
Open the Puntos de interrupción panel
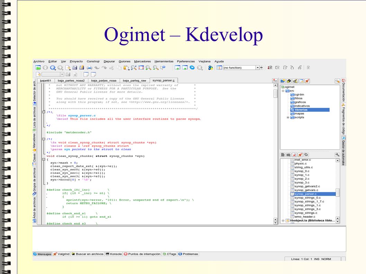[x=142, y=254]
